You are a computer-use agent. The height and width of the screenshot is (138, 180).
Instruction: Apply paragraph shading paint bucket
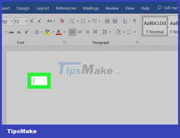(x=118, y=32)
